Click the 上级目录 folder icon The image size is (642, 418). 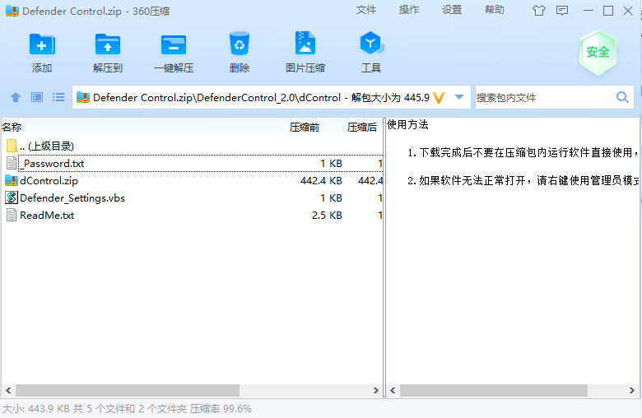tap(12, 146)
